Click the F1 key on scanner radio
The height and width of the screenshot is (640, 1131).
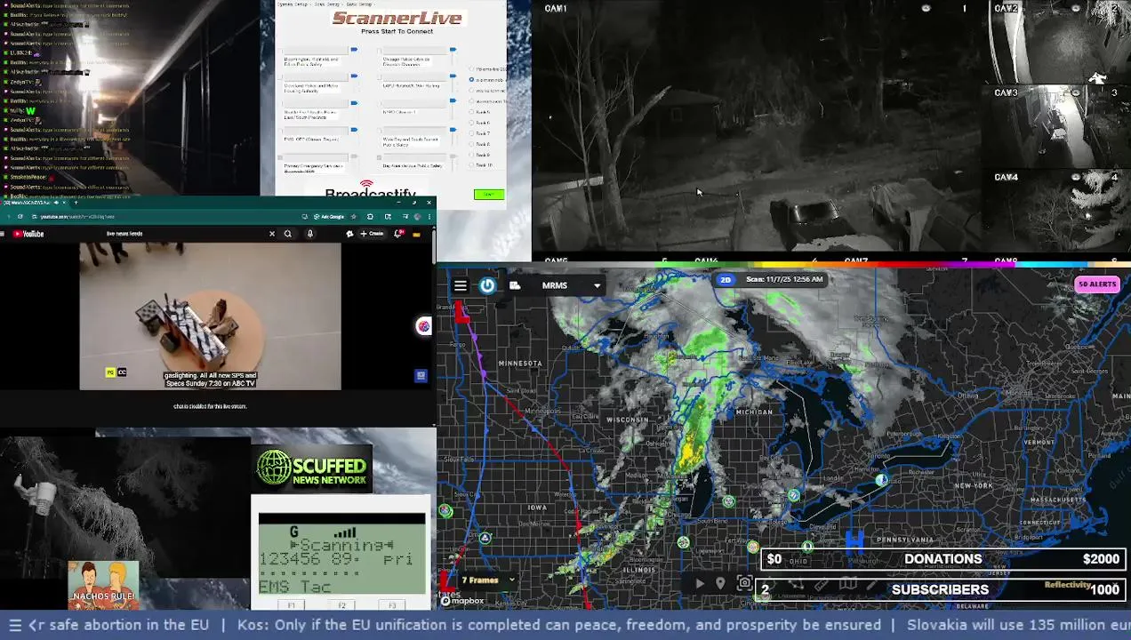[292, 605]
